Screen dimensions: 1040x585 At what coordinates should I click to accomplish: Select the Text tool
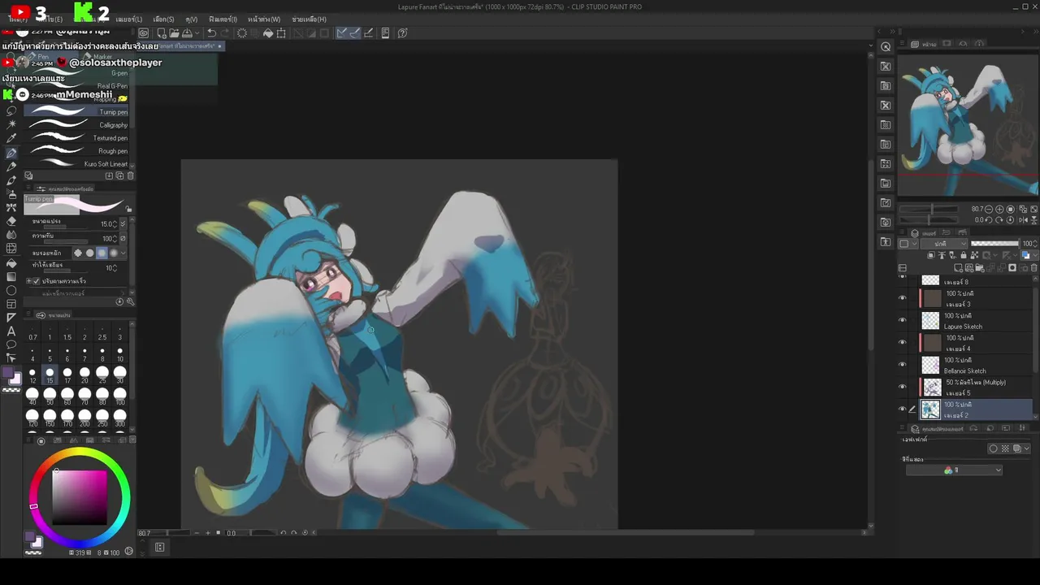11,331
